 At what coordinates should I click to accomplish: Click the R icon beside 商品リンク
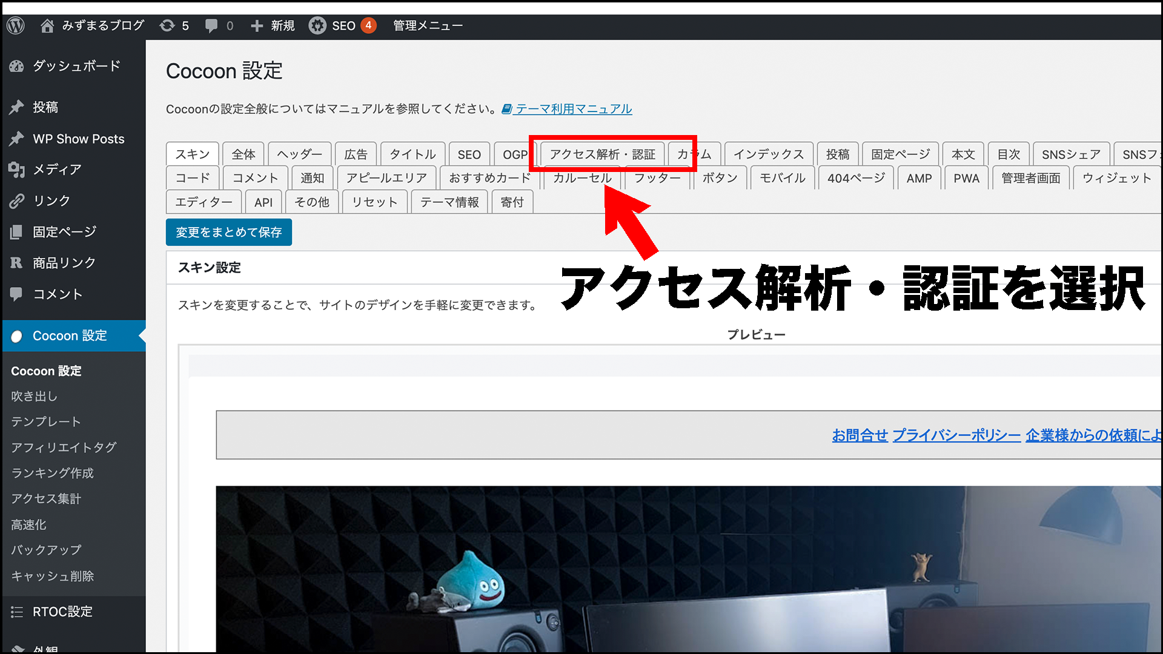pyautogui.click(x=17, y=263)
